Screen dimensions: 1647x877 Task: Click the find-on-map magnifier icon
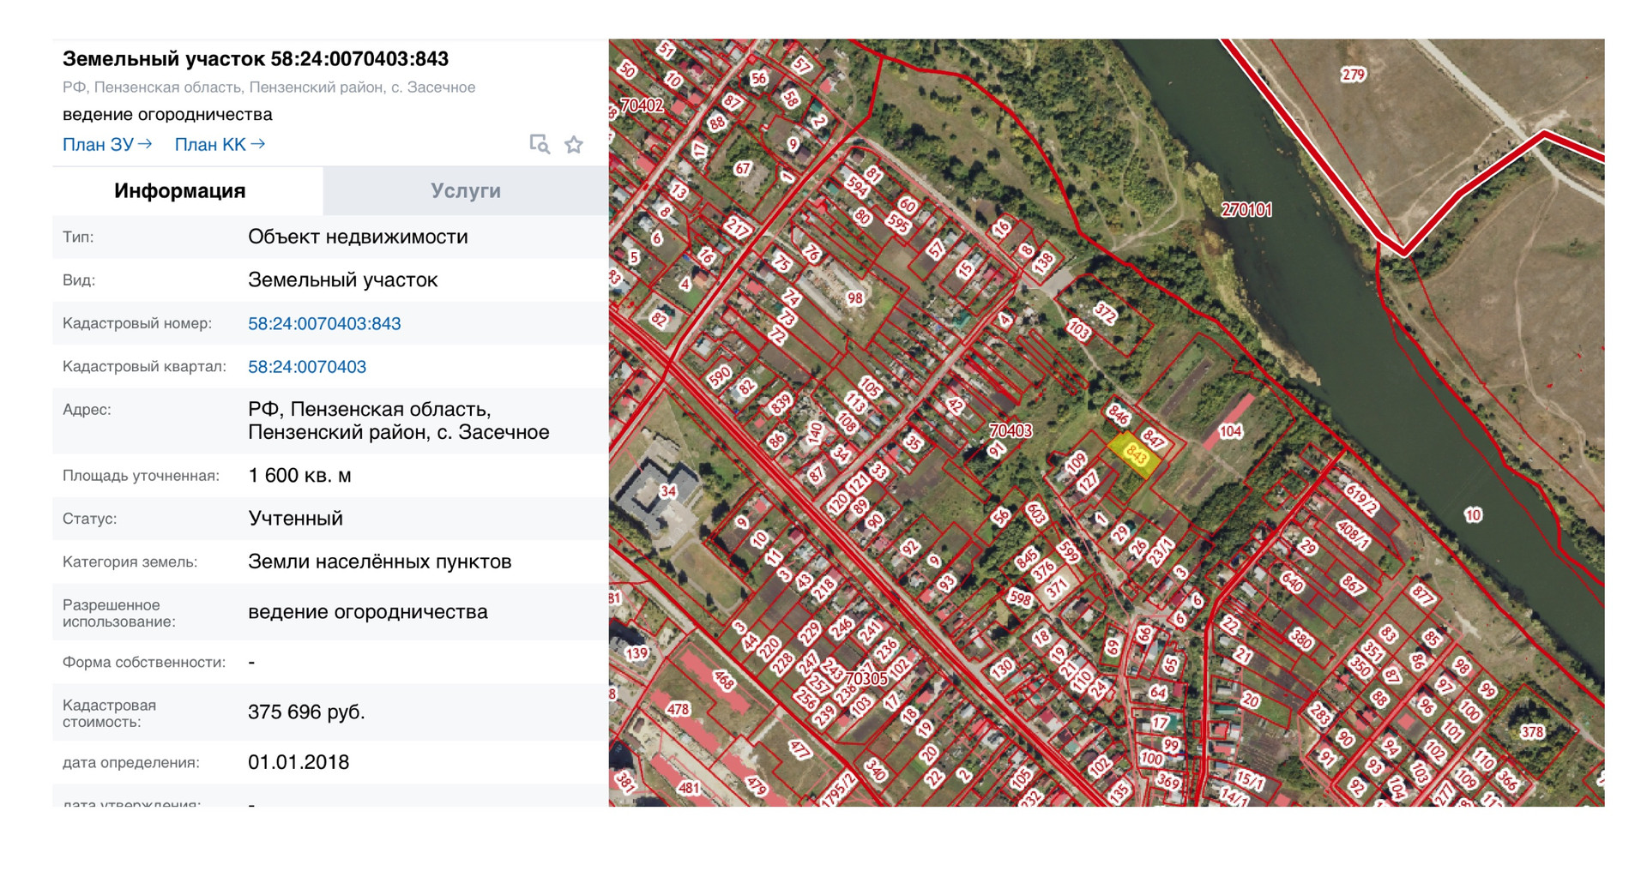(539, 144)
